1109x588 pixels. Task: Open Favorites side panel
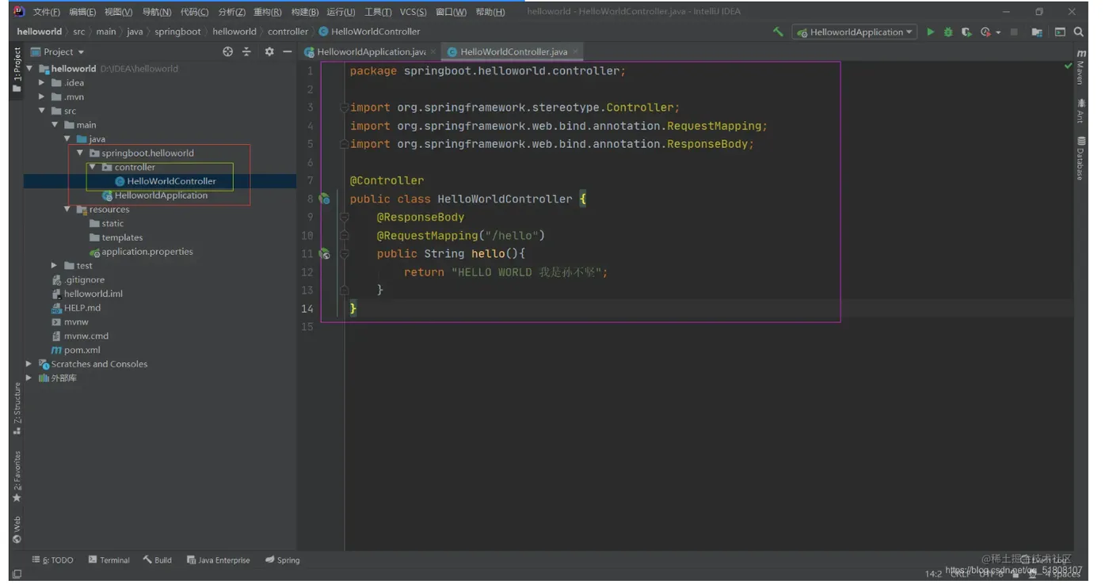(17, 476)
